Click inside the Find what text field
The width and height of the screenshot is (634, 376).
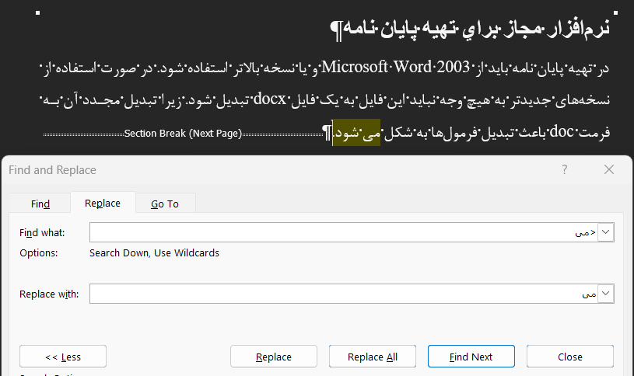[342, 232]
